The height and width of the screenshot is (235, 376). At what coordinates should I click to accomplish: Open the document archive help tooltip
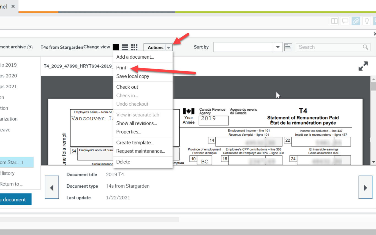pos(30,47)
